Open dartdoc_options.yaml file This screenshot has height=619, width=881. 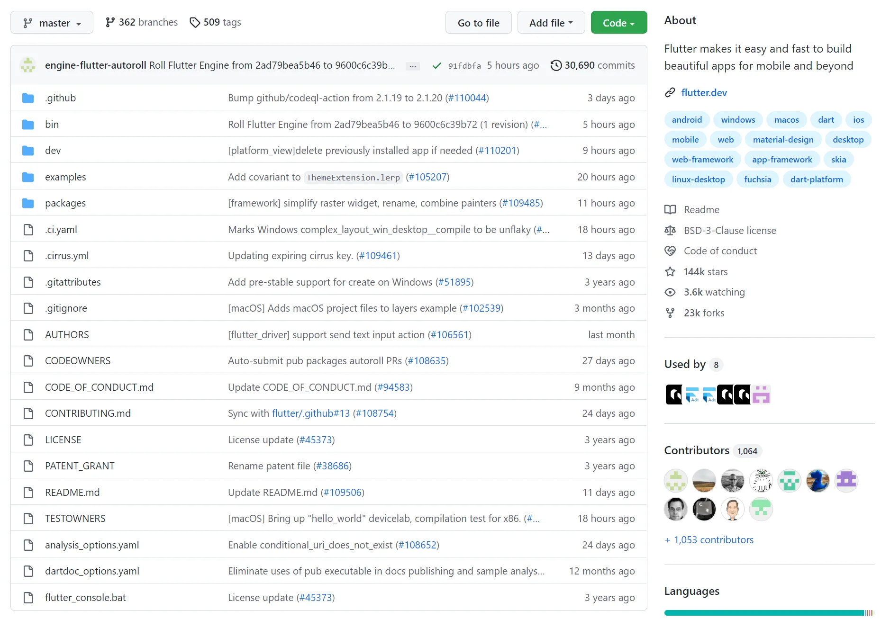[92, 571]
